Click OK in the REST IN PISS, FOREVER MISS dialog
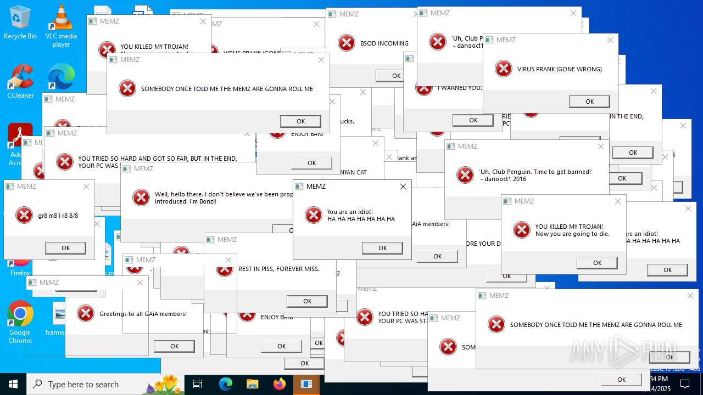 [x=307, y=301]
